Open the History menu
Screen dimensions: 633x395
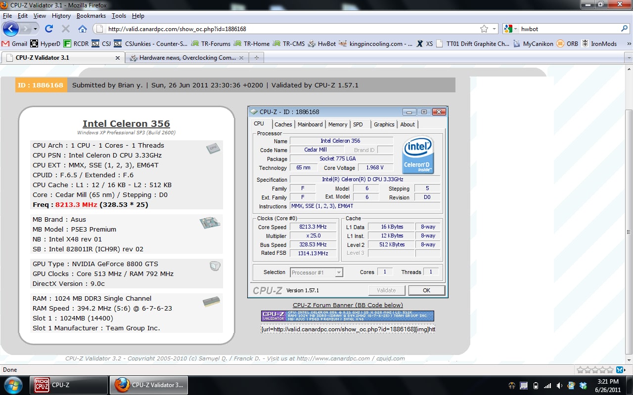coord(61,16)
